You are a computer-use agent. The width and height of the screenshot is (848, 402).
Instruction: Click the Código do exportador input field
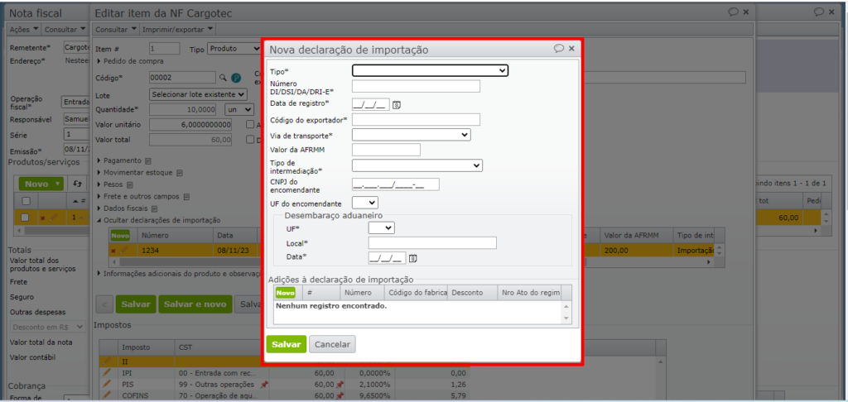pos(416,119)
